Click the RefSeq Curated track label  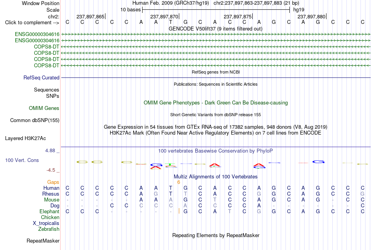click(41, 78)
